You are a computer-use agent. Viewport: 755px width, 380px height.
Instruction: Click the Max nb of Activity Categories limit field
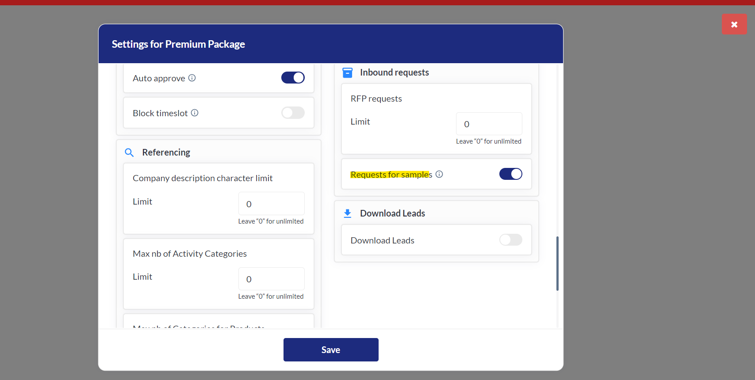(271, 279)
